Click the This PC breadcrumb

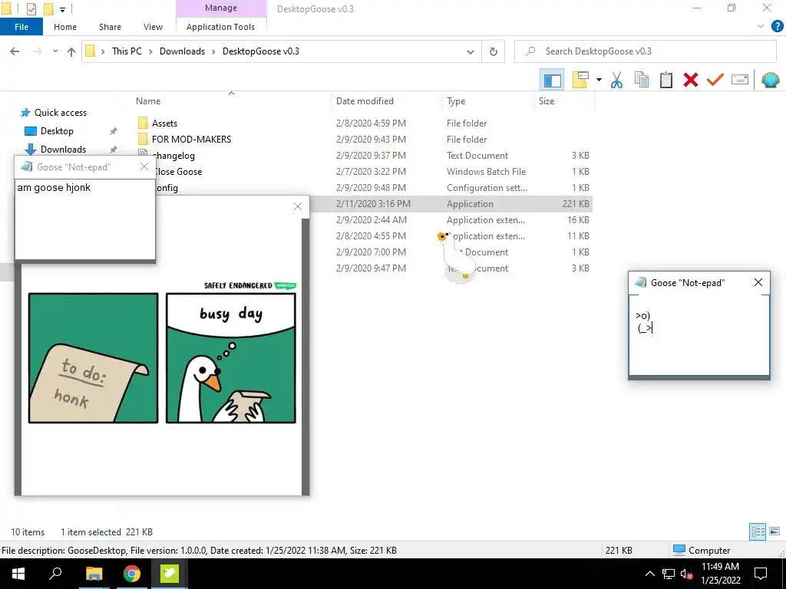127,51
